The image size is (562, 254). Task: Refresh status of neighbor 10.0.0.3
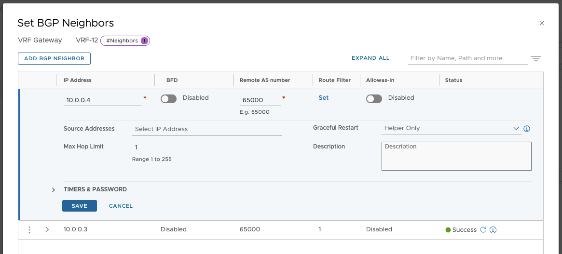coord(483,230)
